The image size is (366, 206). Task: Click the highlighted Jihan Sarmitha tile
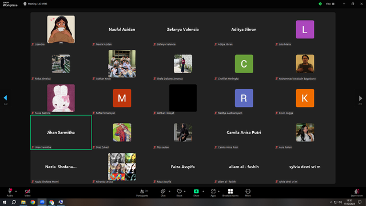61,132
